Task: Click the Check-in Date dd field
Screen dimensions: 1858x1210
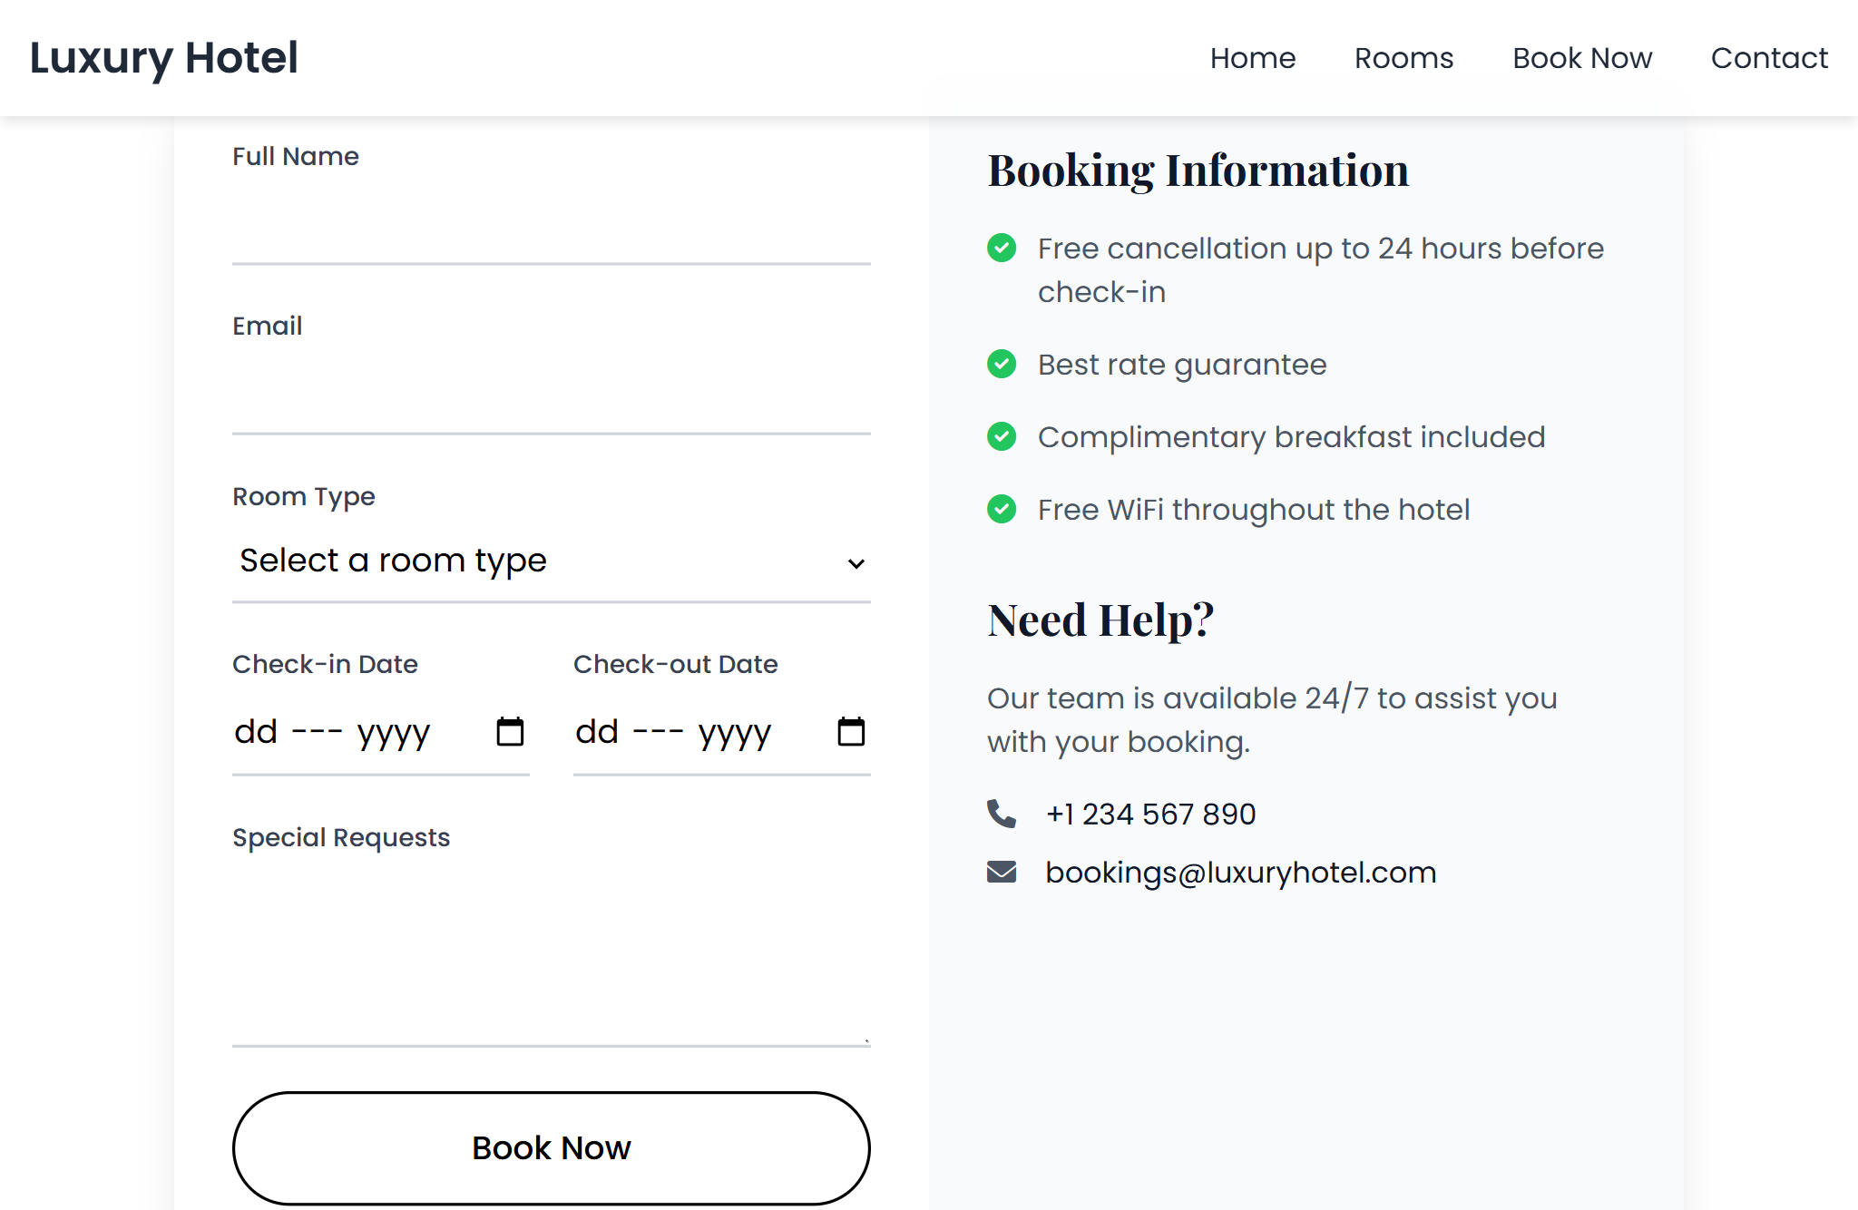Action: [x=256, y=731]
